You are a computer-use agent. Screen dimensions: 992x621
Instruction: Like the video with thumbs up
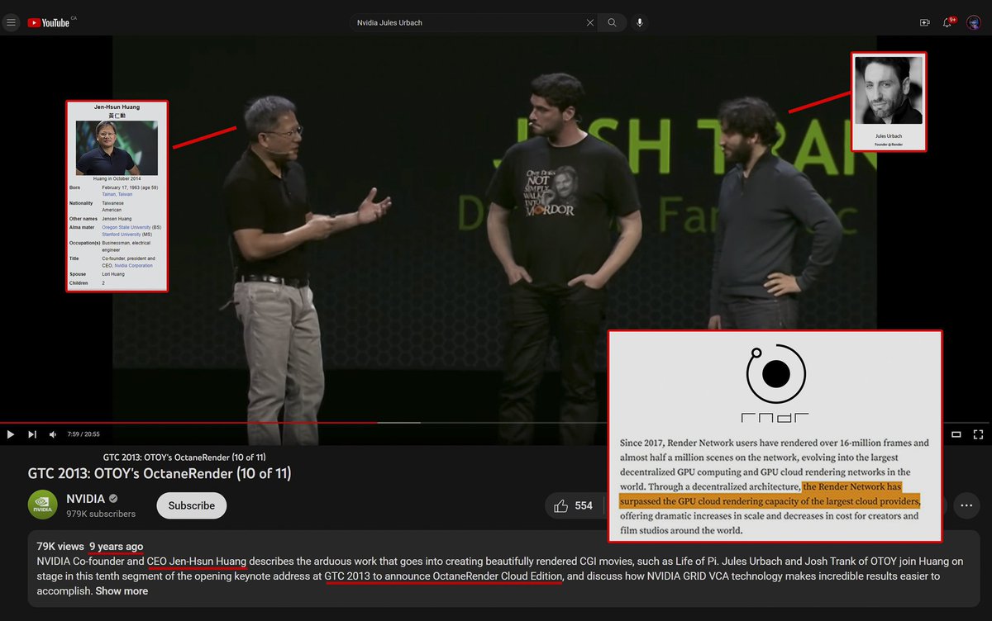click(575, 505)
